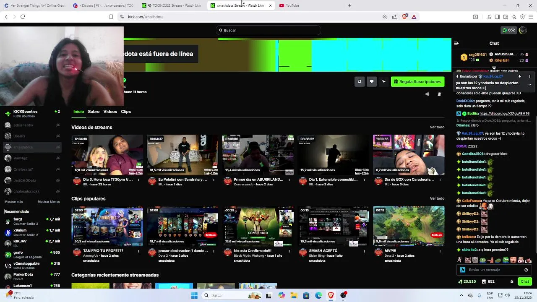This screenshot has width=537, height=302.
Task: Open Brave Rewards triangle icon
Action: [x=414, y=17]
